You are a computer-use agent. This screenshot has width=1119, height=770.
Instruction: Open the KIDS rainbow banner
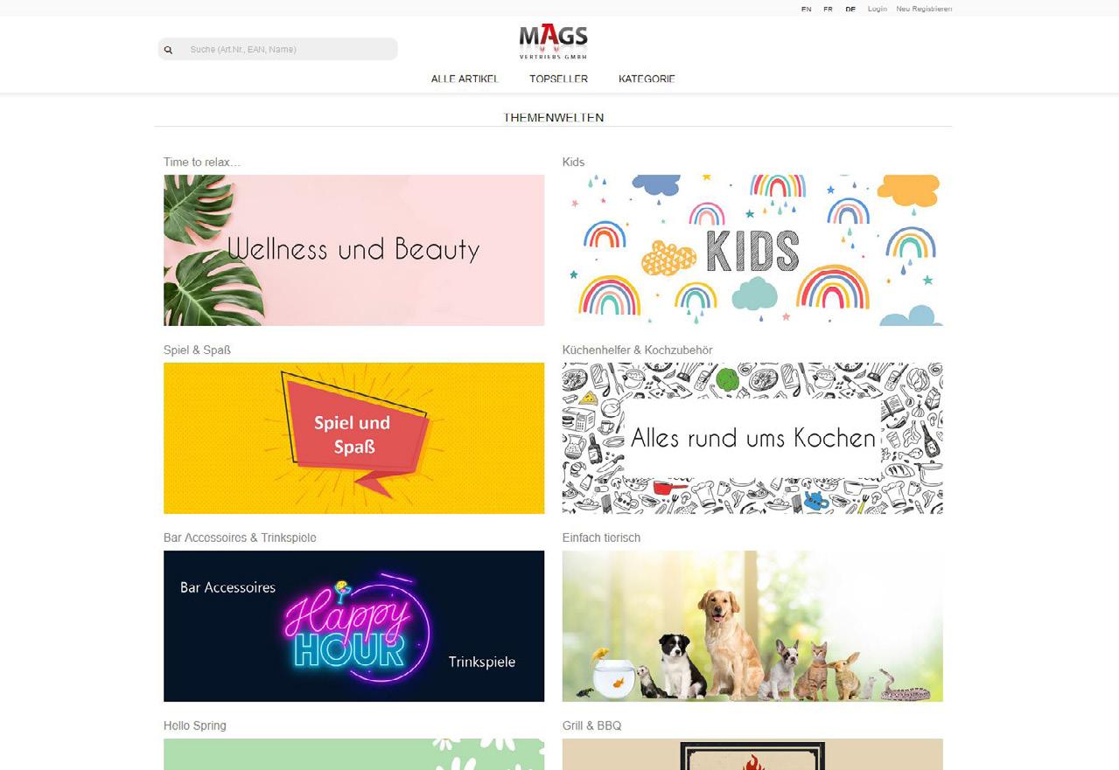click(x=752, y=250)
